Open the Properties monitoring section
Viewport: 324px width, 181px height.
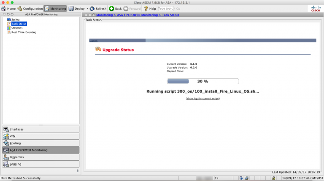(40, 157)
